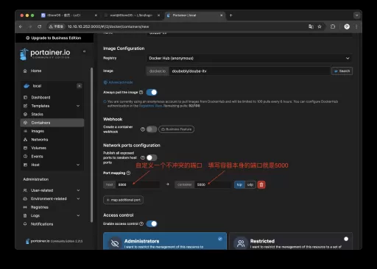Image resolution: width=377 pixels, height=269 pixels.
Task: Toggle Always pull the image switch
Action: coord(152,93)
